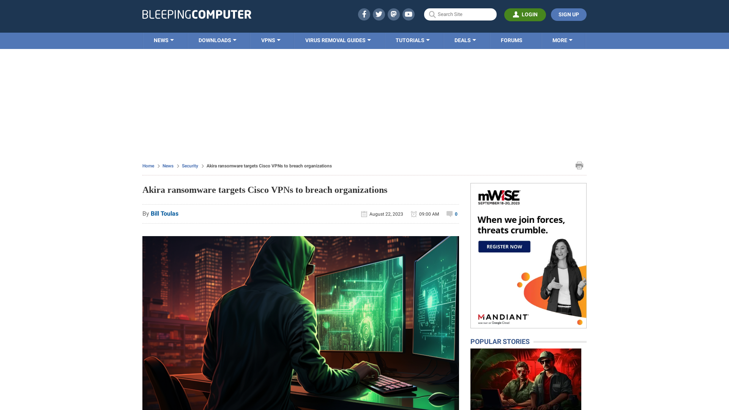Image resolution: width=729 pixels, height=410 pixels.
Task: Click the Security breadcrumb link
Action: (190, 166)
